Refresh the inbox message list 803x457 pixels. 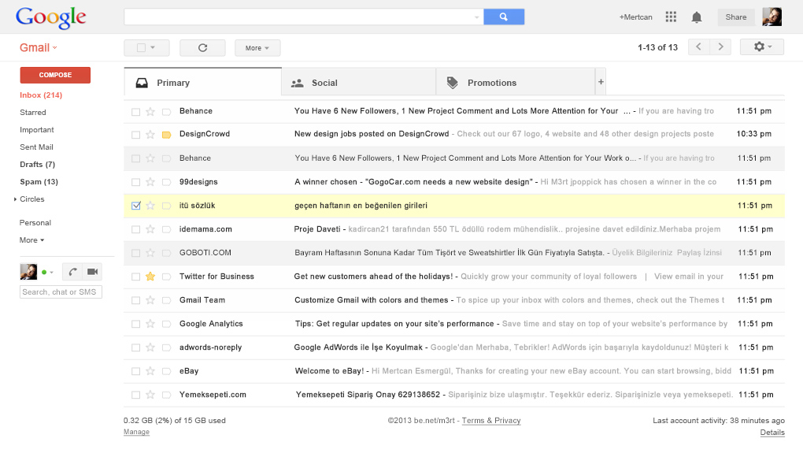pos(202,48)
